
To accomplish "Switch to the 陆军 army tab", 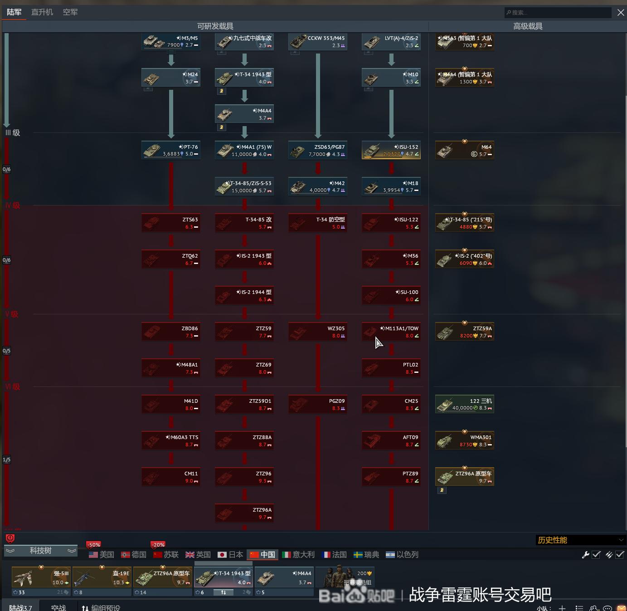I will point(14,12).
